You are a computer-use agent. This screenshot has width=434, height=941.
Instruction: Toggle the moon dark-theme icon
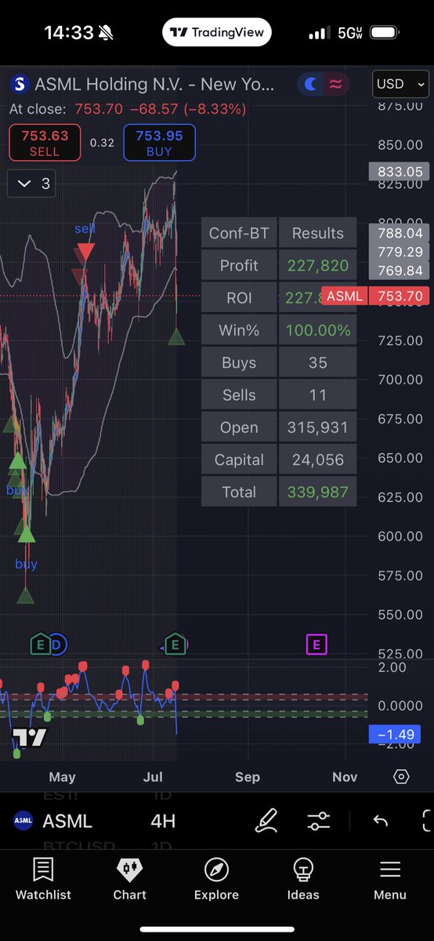tap(311, 85)
